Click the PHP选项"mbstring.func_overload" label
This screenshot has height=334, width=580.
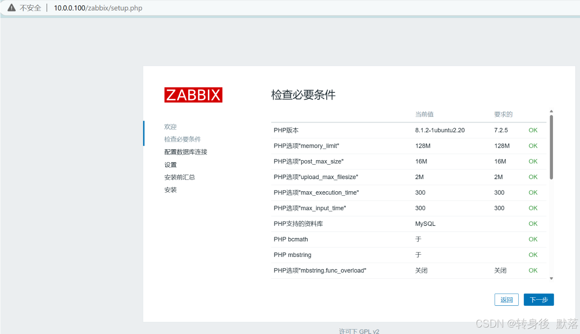[320, 270]
